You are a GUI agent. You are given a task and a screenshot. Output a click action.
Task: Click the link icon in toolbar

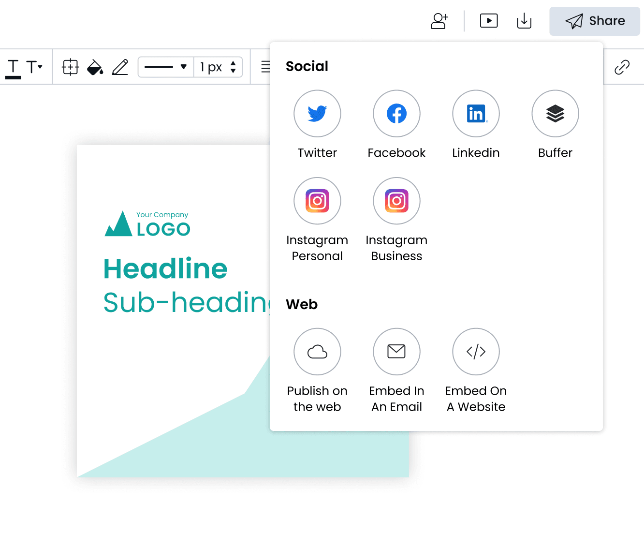622,67
